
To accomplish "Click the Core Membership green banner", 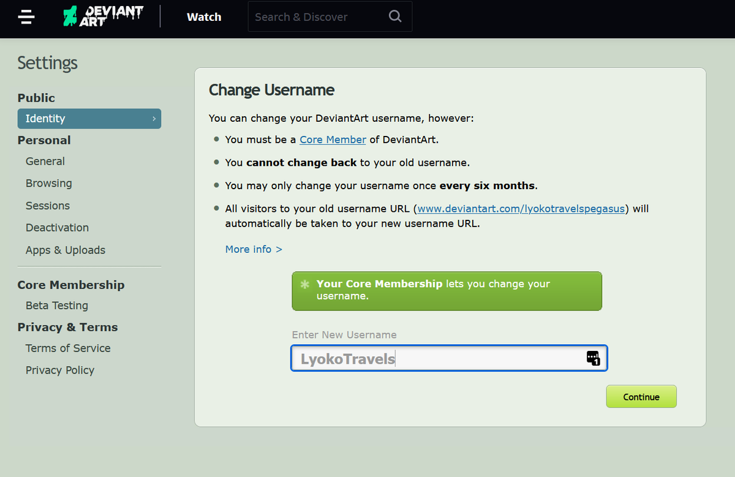I will 447,291.
